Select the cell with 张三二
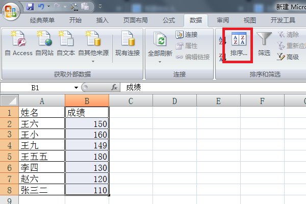The height and width of the screenshot is (204, 306). pyautogui.click(x=42, y=190)
